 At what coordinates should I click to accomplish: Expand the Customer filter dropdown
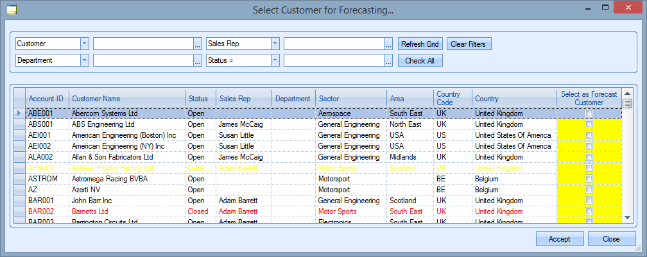[85, 44]
